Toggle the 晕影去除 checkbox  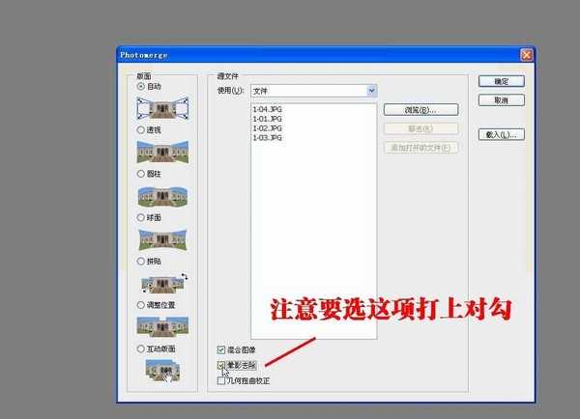[x=222, y=365]
